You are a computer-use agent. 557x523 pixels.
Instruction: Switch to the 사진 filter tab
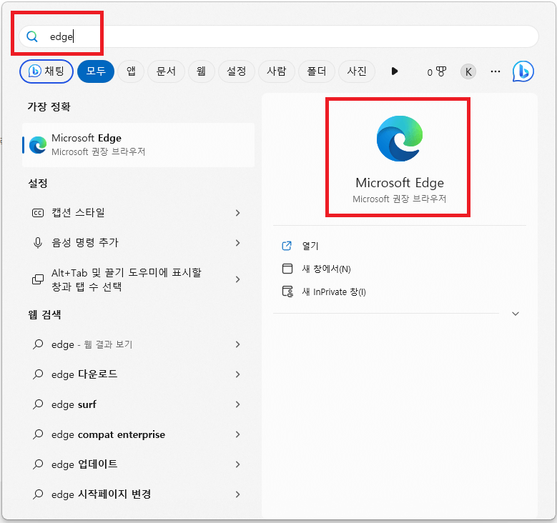coord(357,71)
